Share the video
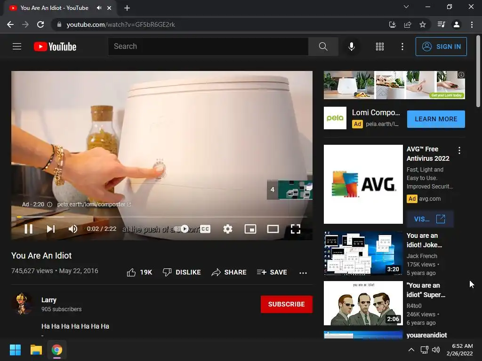Image resolution: width=482 pixels, height=361 pixels. (x=229, y=272)
